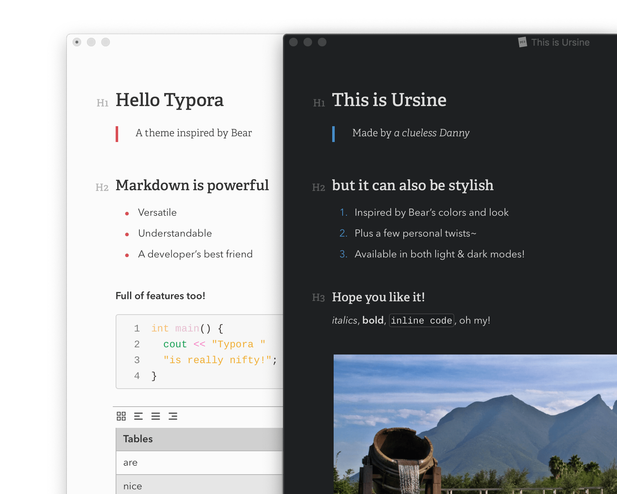This screenshot has width=617, height=494.
Task: Close the dark Ursine window
Action: point(293,42)
